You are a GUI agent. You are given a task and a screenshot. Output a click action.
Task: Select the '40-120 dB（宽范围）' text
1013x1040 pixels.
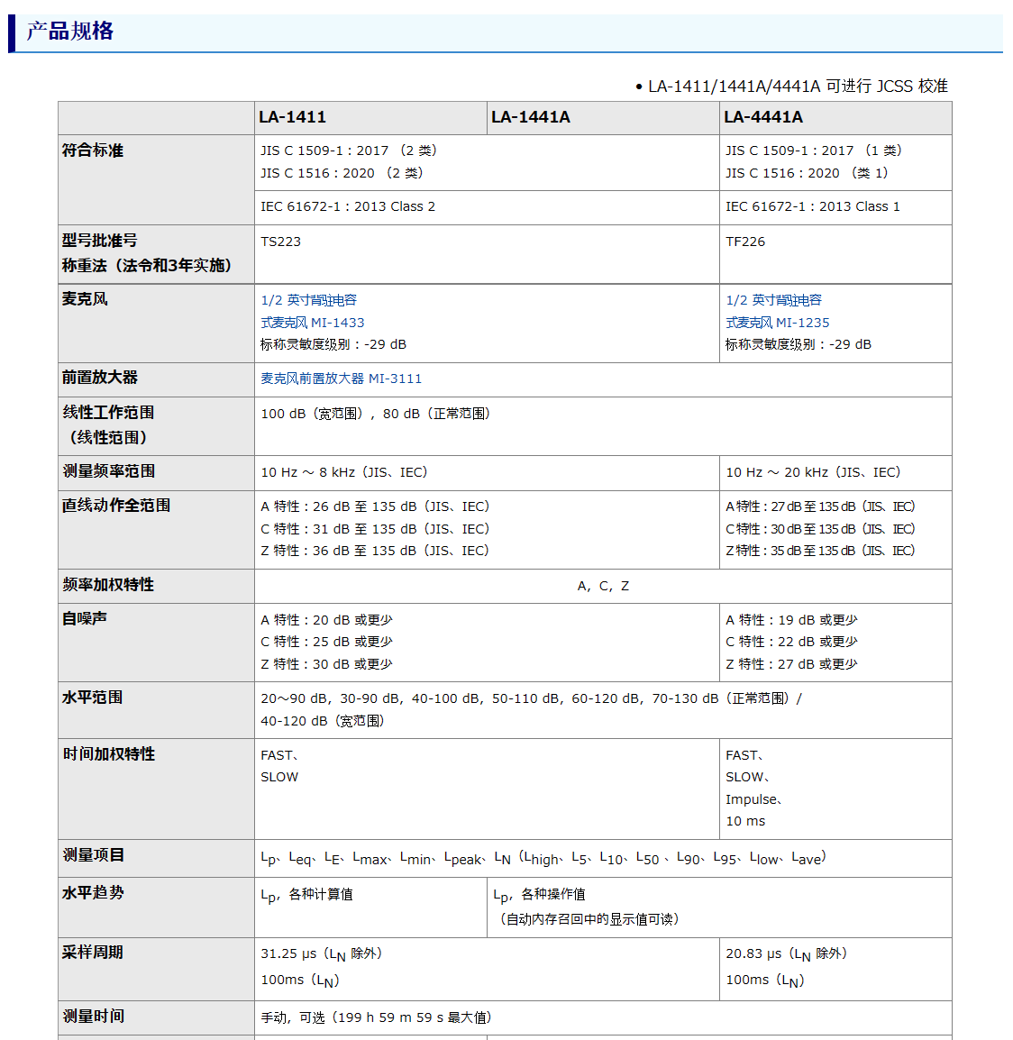(323, 721)
